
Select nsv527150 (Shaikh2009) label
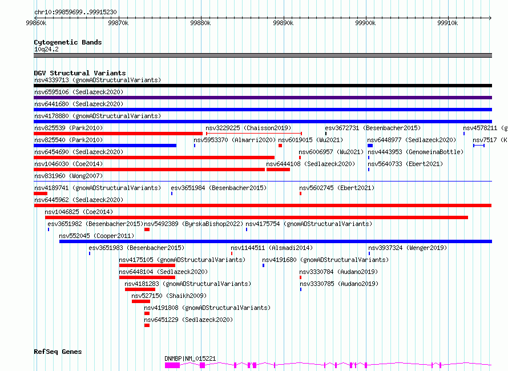[169, 296]
